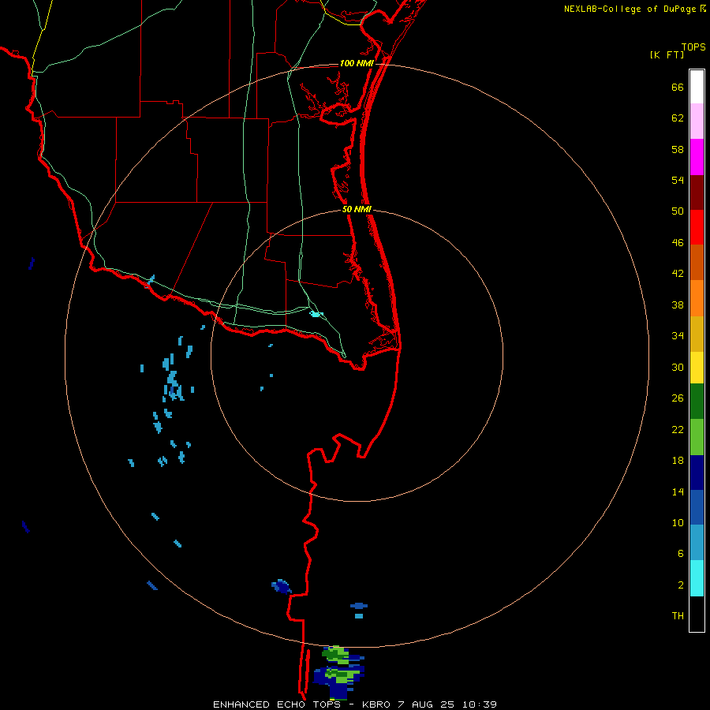This screenshot has height=710, width=710.
Task: Click the 'ENHANCED ECHO TOPS - KBRO' caption
Action: 302,704
